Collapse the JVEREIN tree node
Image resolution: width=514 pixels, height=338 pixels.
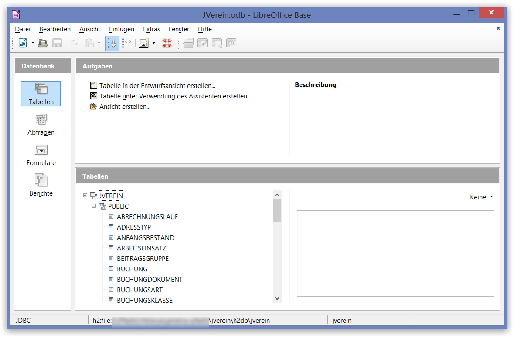pos(85,196)
